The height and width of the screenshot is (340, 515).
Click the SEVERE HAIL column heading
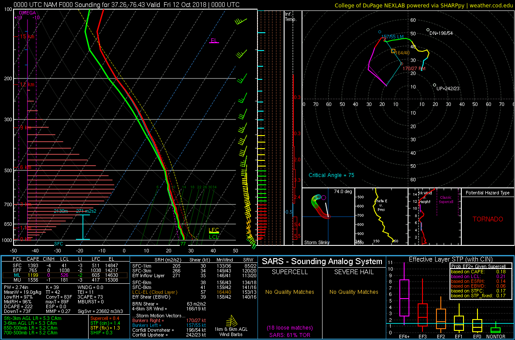(354, 272)
